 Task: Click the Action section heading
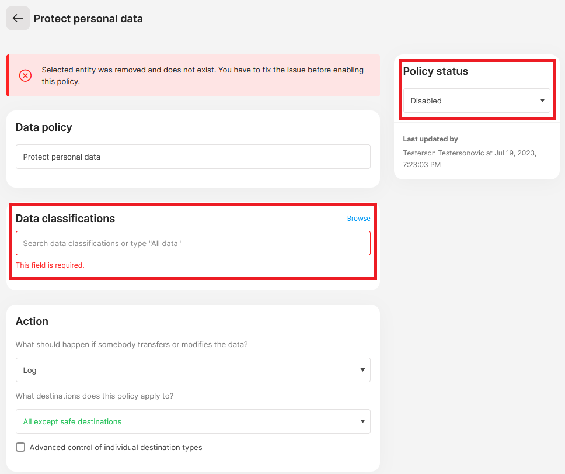tap(32, 321)
